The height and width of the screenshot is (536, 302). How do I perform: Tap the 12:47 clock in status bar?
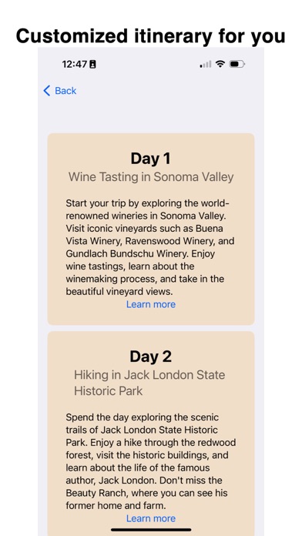click(75, 64)
